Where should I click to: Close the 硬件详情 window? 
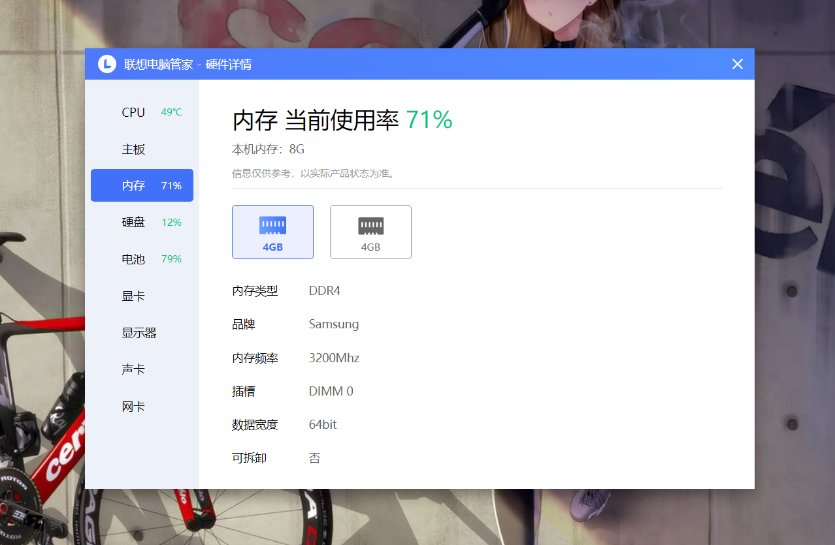tap(738, 64)
